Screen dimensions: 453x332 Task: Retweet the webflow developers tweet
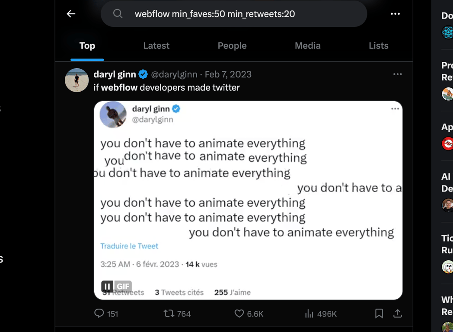169,313
